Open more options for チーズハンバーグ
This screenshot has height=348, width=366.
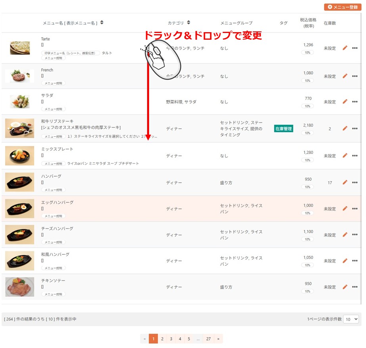click(x=355, y=235)
